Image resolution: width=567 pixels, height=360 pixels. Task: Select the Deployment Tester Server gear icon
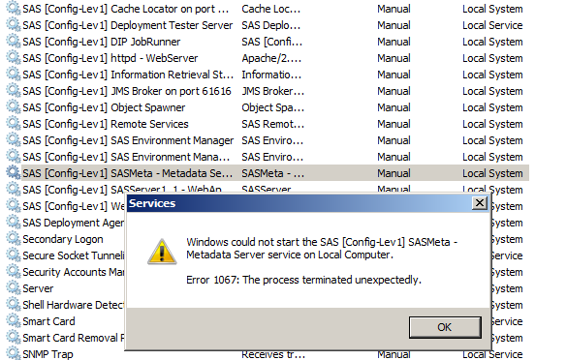coord(14,25)
